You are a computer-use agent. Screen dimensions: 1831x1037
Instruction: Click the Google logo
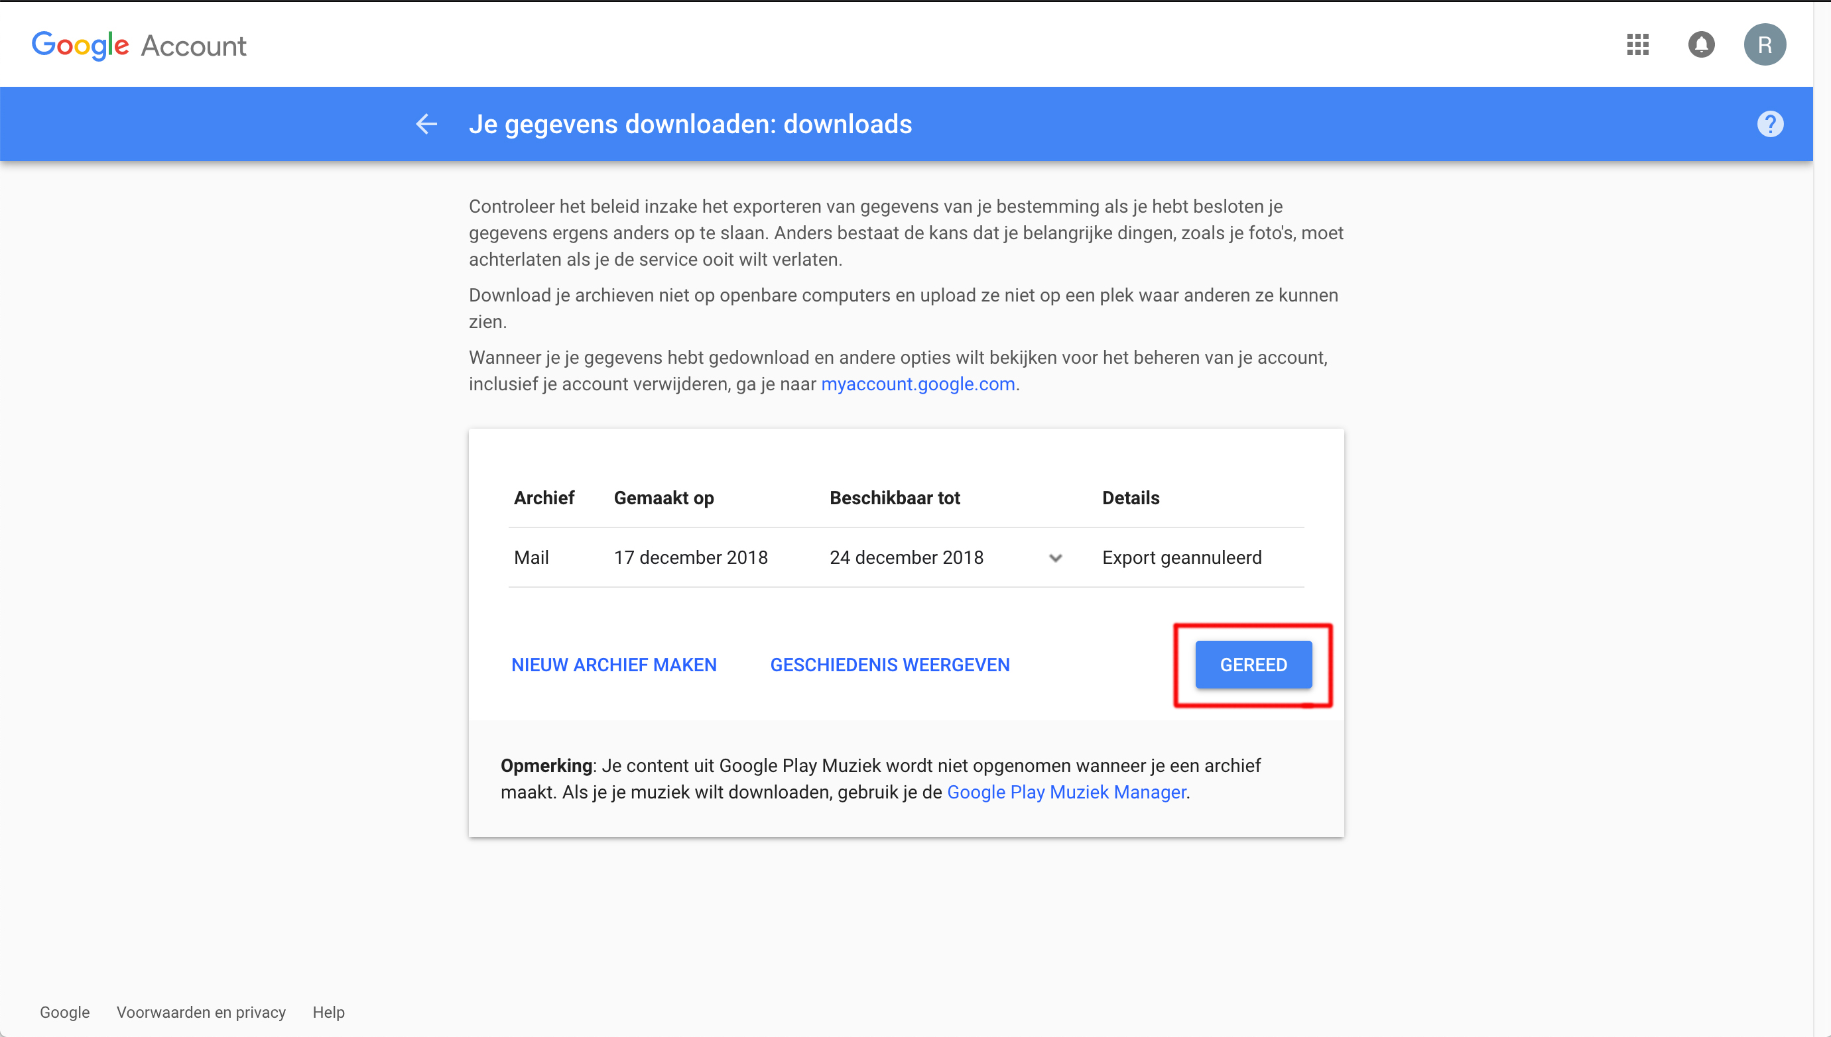pos(80,46)
